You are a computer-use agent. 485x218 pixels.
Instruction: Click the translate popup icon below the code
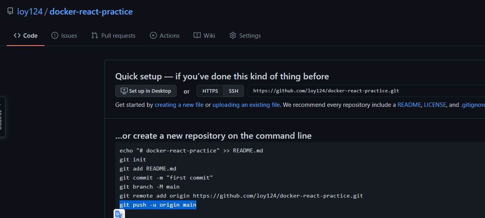click(x=119, y=214)
